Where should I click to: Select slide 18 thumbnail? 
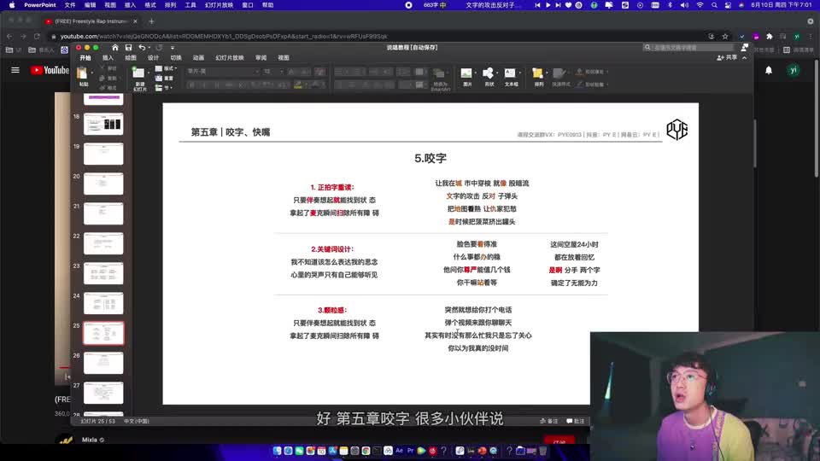pos(103,124)
